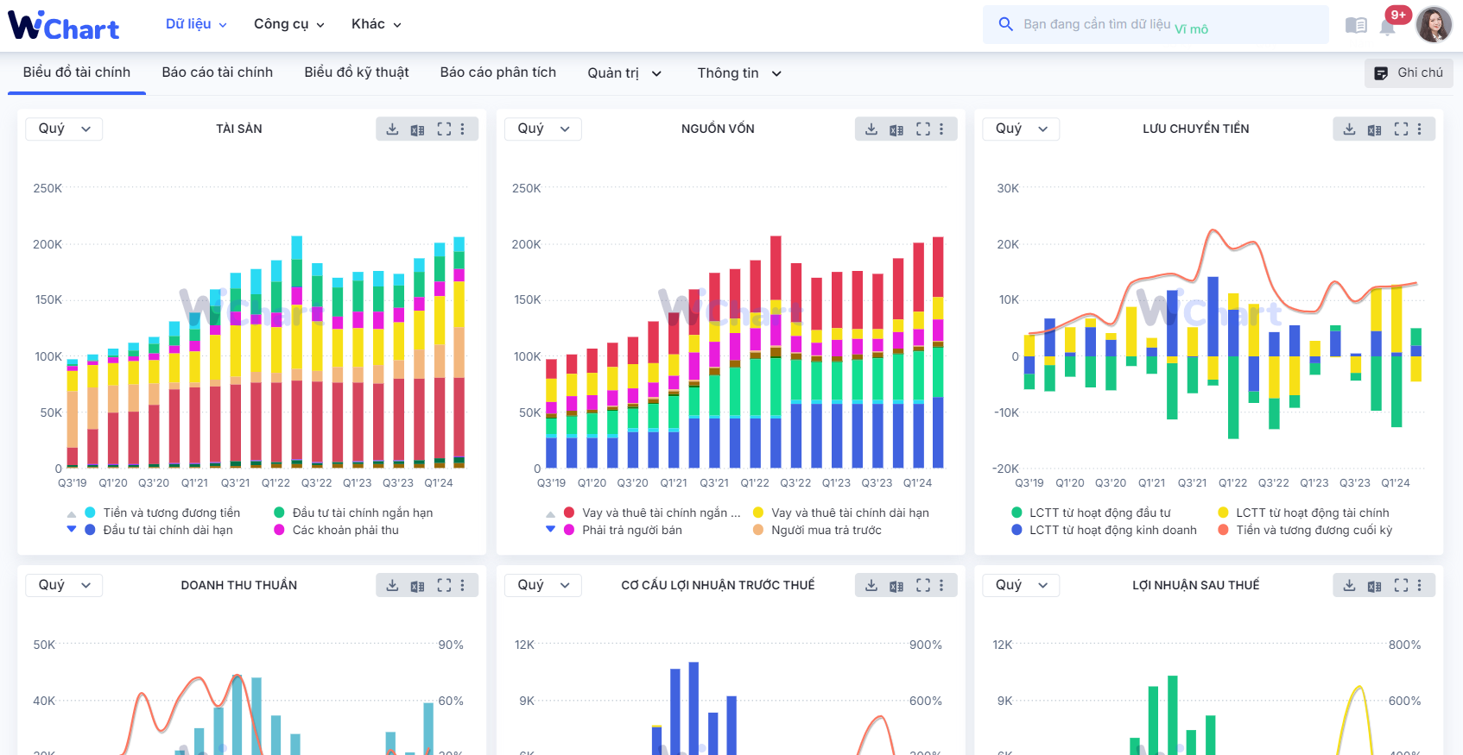Switch to Báo cáo phân tích tab

(x=498, y=72)
